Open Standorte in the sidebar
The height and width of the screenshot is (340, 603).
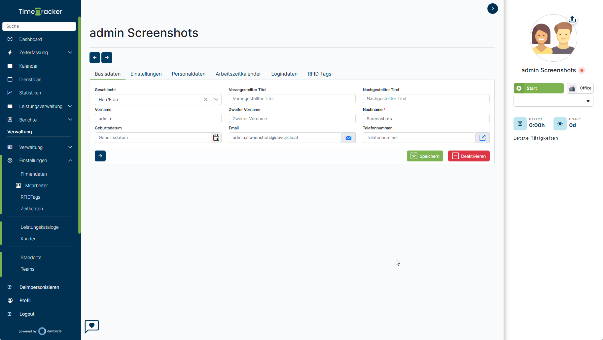click(x=31, y=257)
